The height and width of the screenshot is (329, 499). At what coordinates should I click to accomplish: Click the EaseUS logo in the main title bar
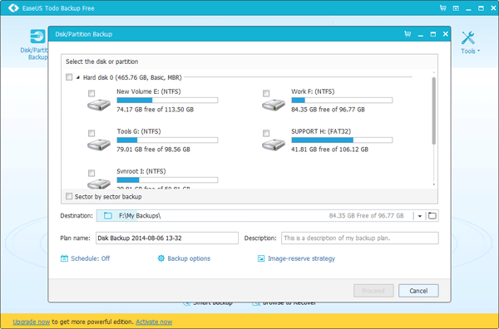[13, 8]
